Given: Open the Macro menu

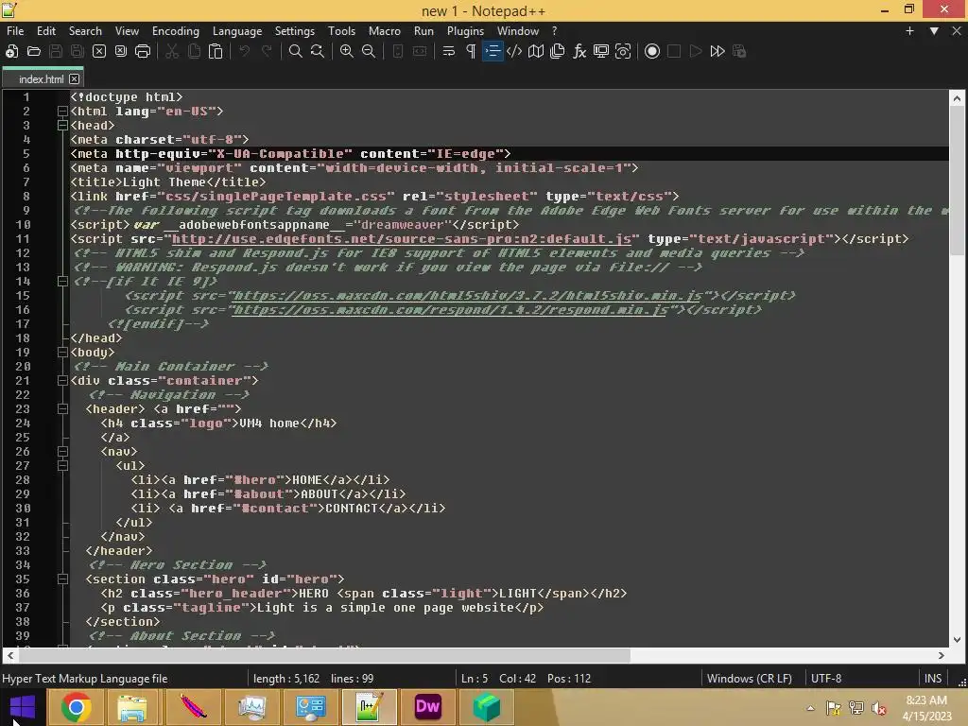Looking at the screenshot, I should (x=385, y=31).
